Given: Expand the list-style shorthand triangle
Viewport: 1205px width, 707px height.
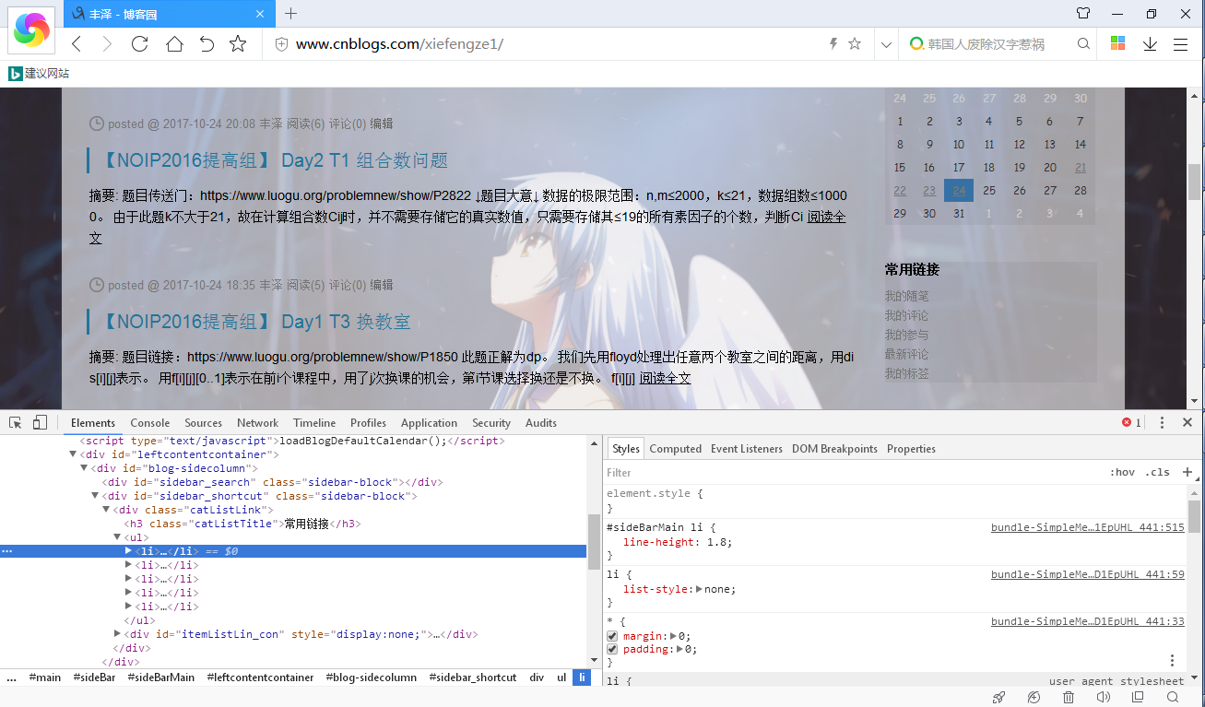Looking at the screenshot, I should 700,589.
